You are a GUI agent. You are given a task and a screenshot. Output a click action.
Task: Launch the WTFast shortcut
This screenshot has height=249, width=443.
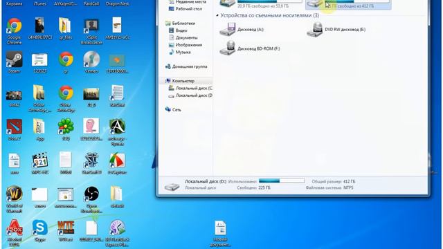(66, 230)
